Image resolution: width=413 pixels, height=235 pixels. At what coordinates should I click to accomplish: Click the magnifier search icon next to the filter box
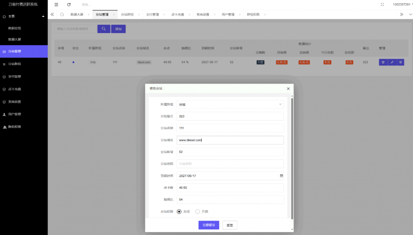pyautogui.click(x=104, y=29)
